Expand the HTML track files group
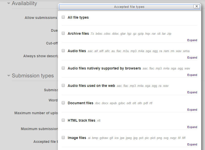The width and height of the screenshot is (205, 150). (x=192, y=127)
